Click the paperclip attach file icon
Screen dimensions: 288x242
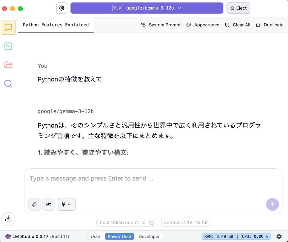coord(34,204)
